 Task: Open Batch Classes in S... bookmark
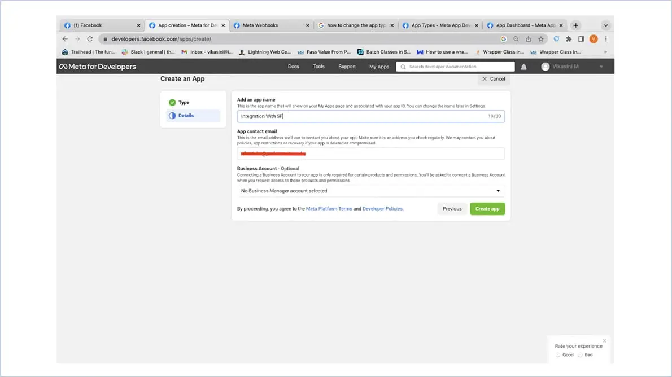coord(383,52)
